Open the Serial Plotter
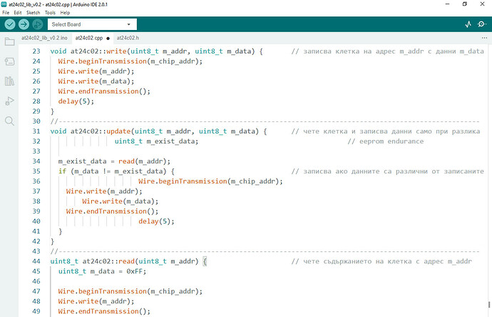The height and width of the screenshot is (317, 492). pyautogui.click(x=468, y=24)
